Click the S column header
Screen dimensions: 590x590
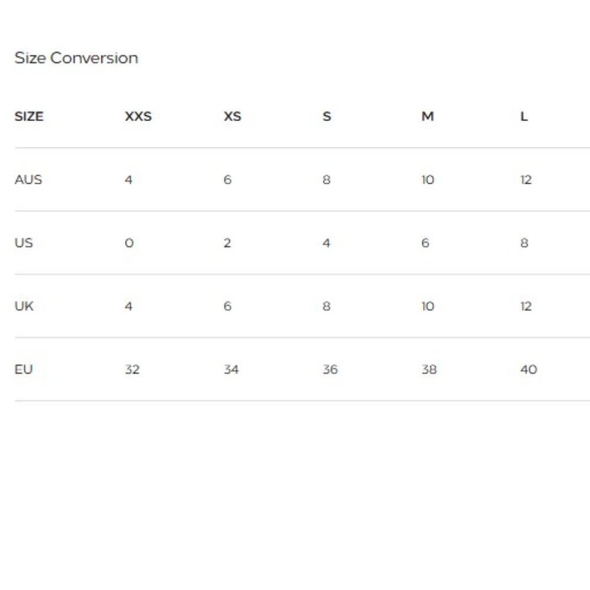327,116
